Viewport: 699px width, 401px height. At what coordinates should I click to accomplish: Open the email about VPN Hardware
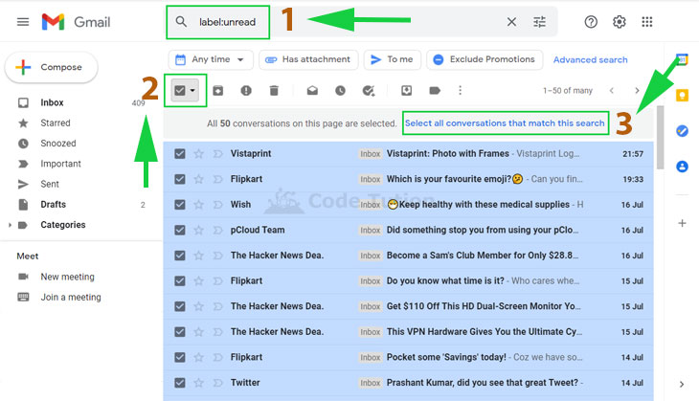(x=408, y=332)
